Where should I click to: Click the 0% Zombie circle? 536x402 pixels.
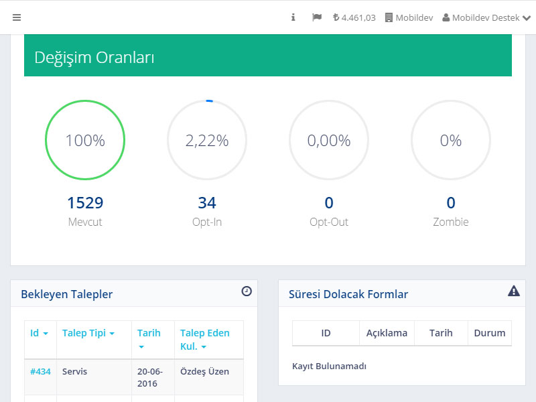pos(451,141)
